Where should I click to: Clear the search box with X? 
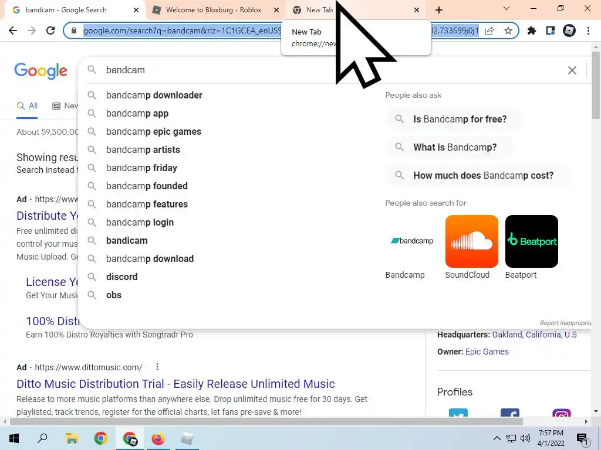[572, 70]
